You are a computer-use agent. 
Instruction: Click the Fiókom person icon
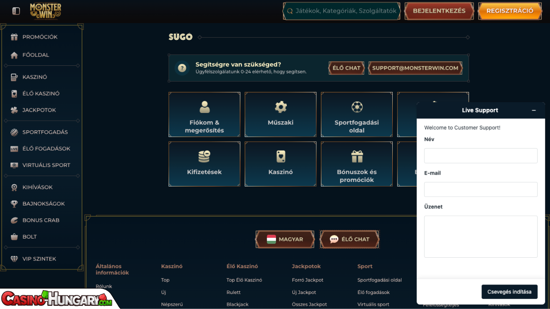pos(205,107)
